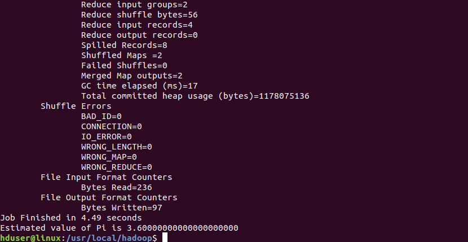Click the WRONG_LENGTH=0 line
Viewport: 468px width, 242px height.
point(116,147)
